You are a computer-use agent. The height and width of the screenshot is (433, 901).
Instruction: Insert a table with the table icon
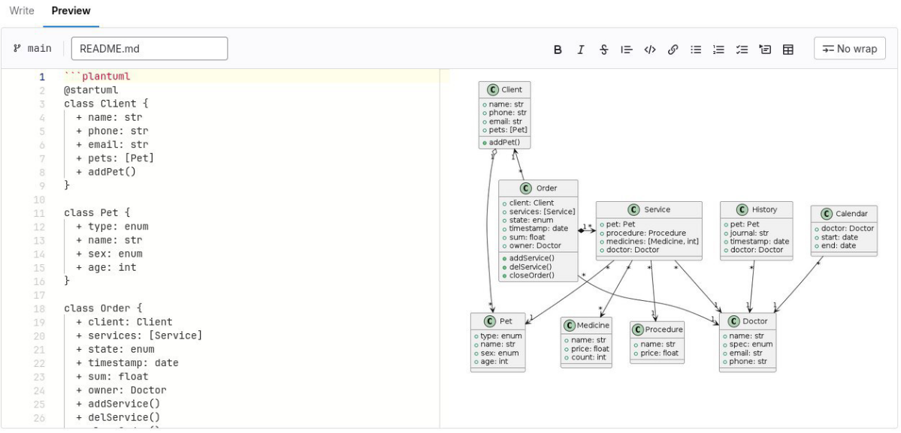click(x=788, y=50)
